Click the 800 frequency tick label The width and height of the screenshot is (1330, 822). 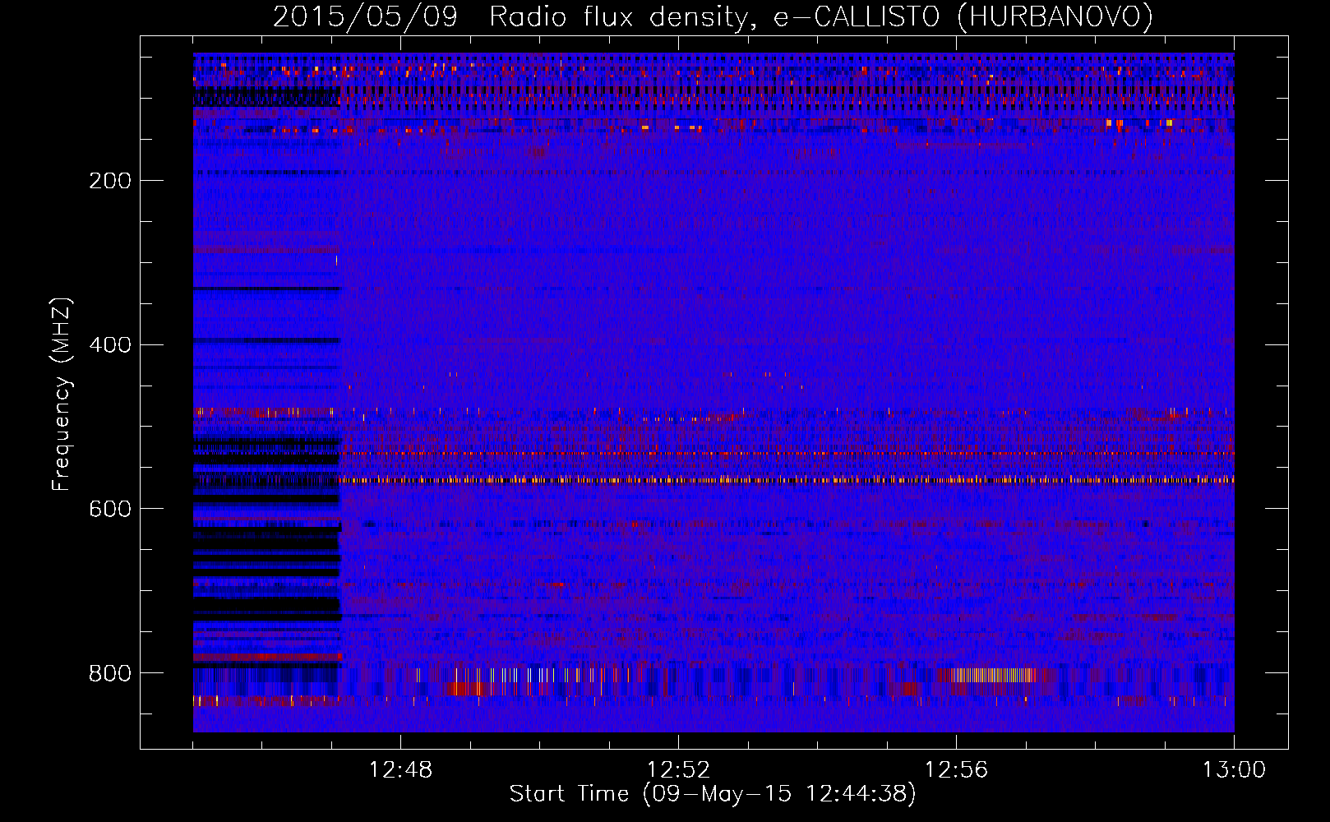click(110, 674)
